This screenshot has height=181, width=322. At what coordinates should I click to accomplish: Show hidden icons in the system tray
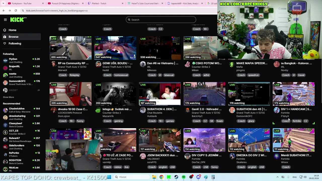point(277,177)
